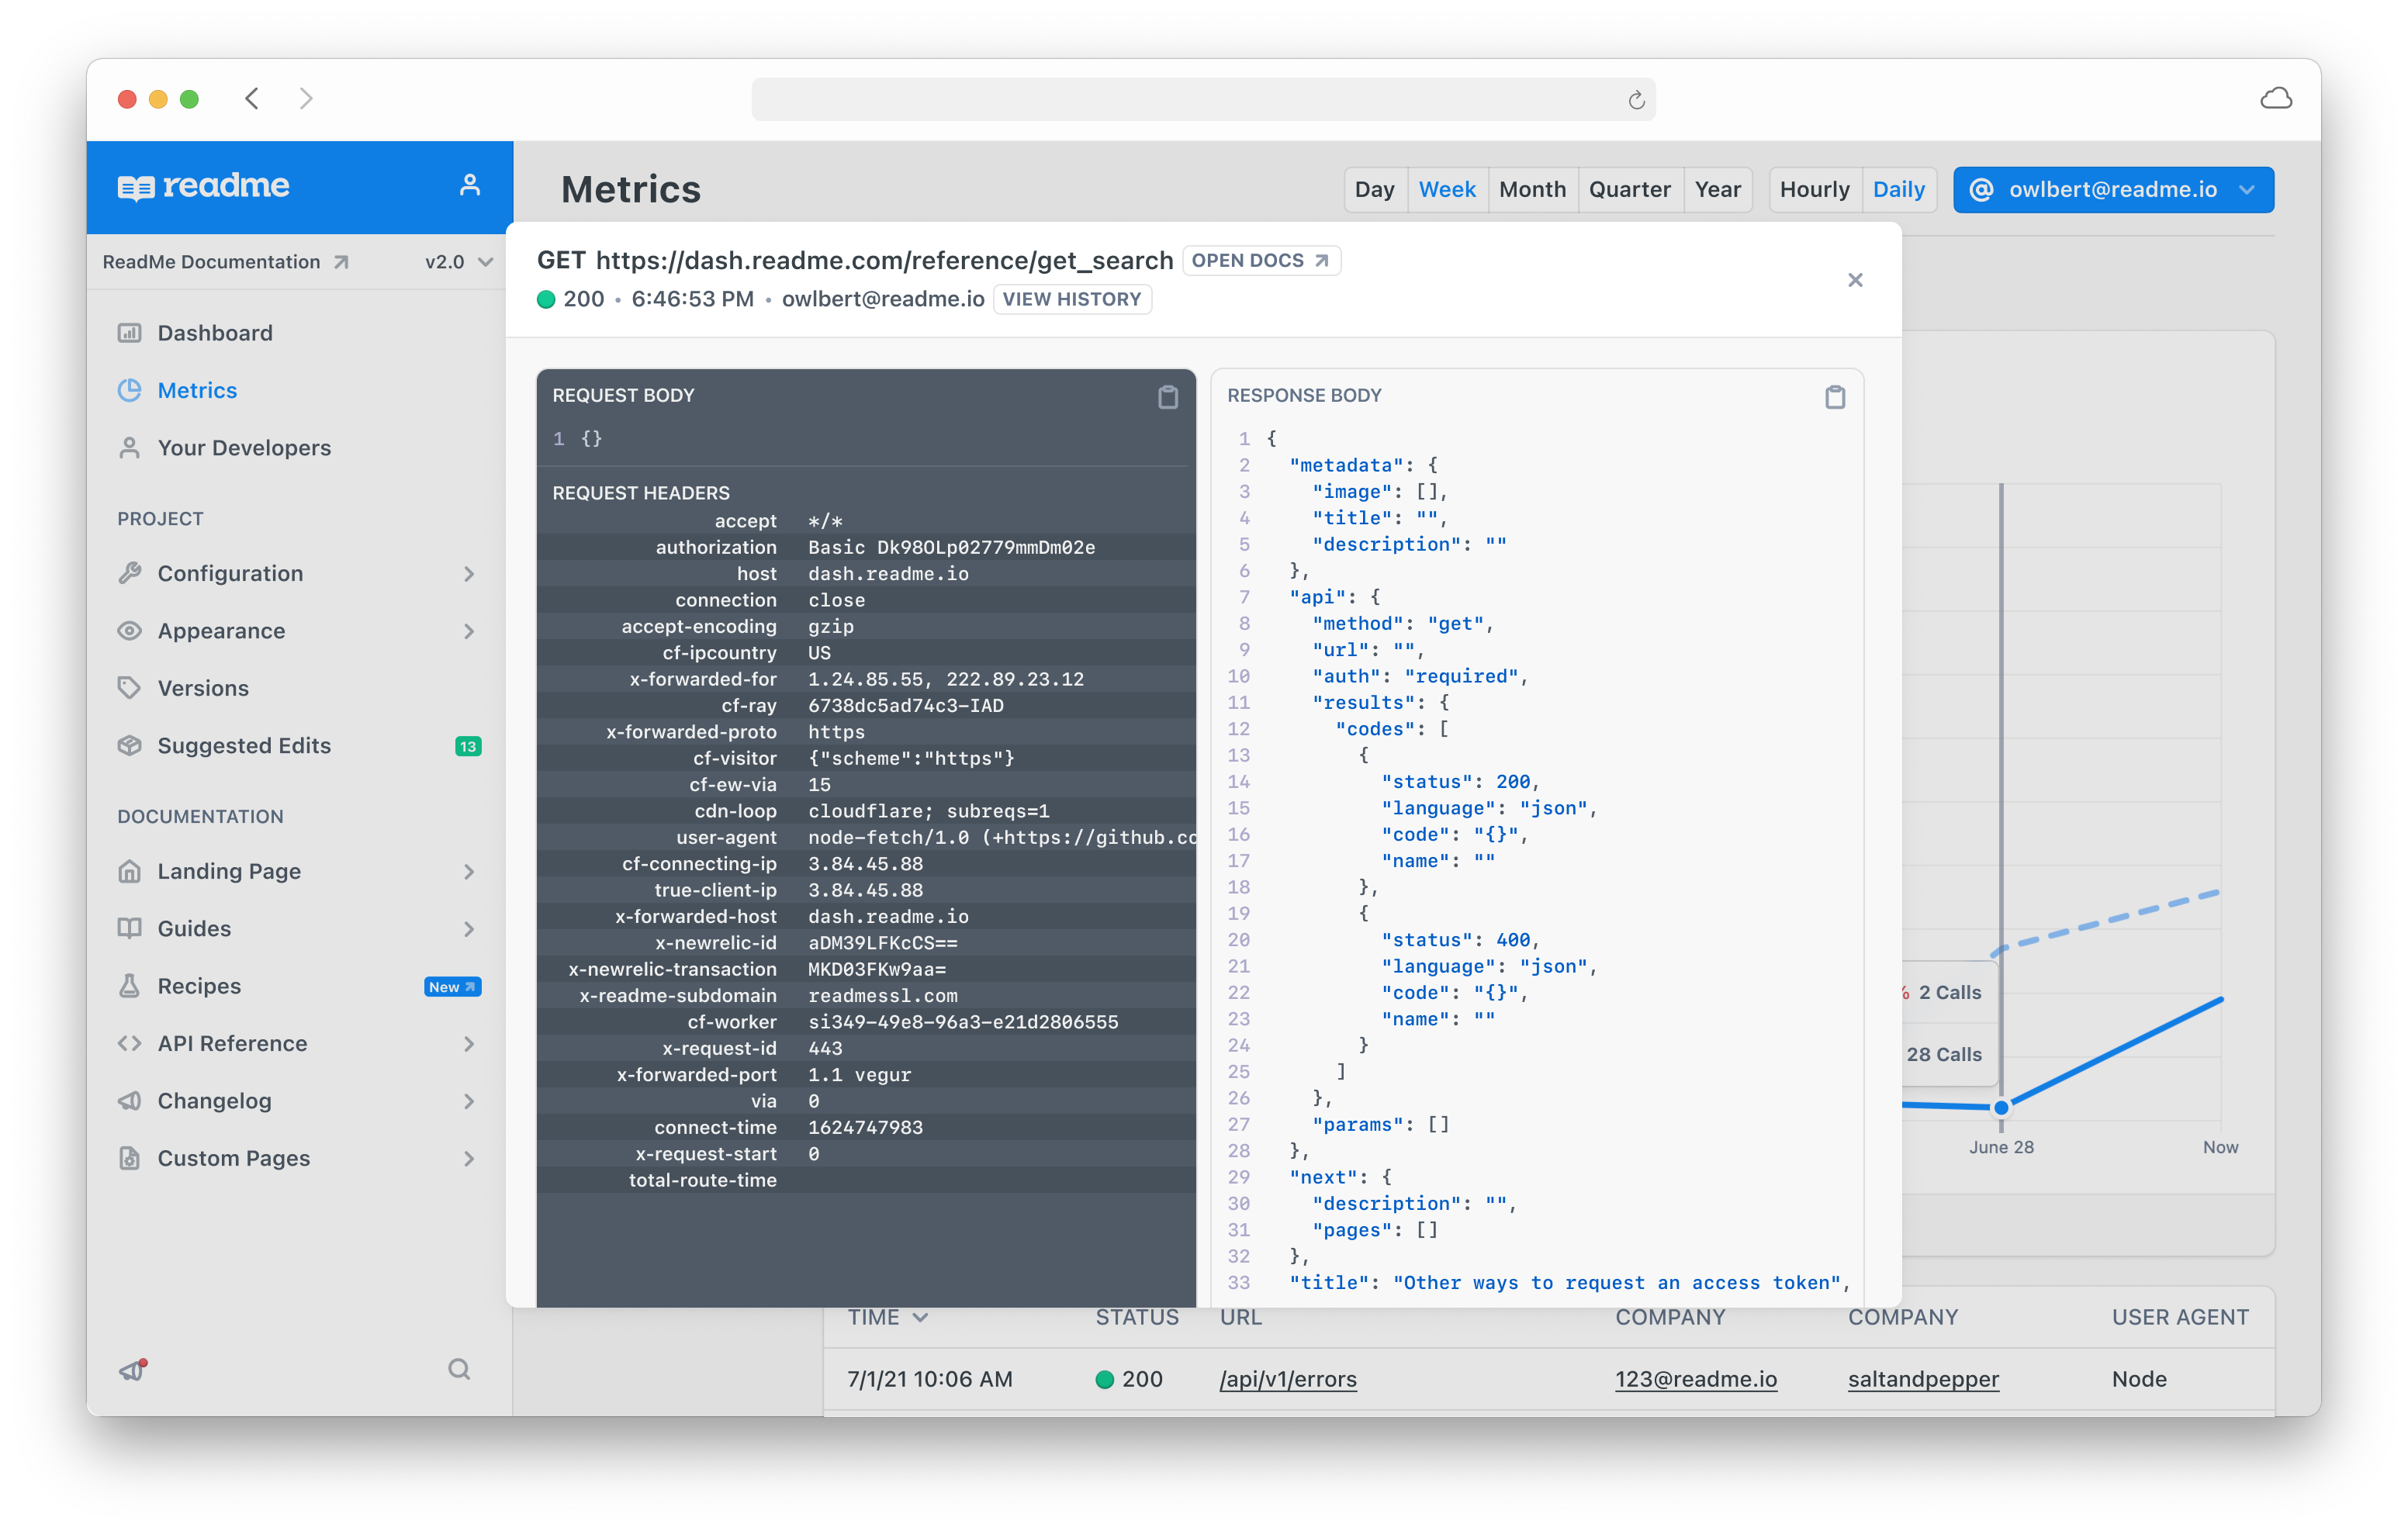
Task: Click the June 28 data point on chart
Action: pos(2001,1107)
